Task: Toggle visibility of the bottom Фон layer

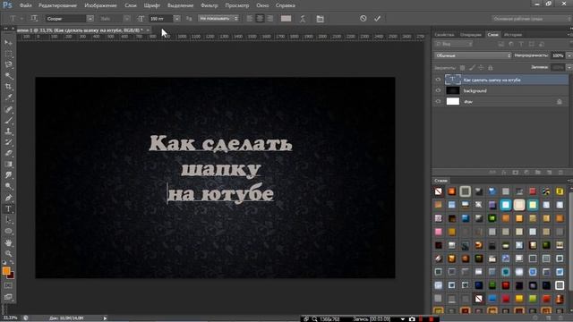Action: click(438, 101)
